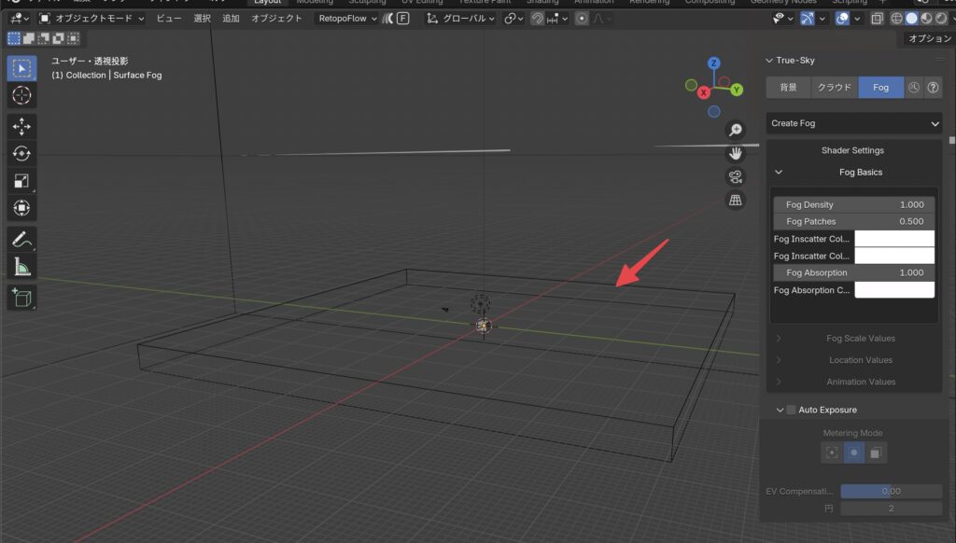Viewport: 956px width, 543px height.
Task: Toggle the camera view icon
Action: [736, 176]
